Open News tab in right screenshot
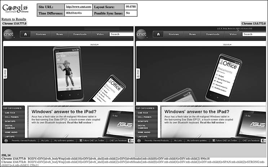This screenshot has width=268, height=167. tap(192, 34)
